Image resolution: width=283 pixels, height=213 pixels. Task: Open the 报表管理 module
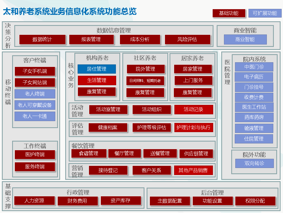coord(91,39)
